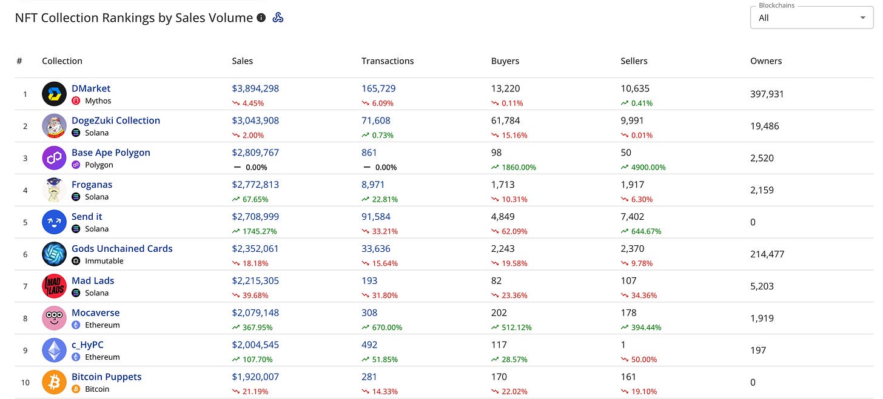The height and width of the screenshot is (399, 883).
Task: Click Base Ape sellers change 4900.00%
Action: [x=643, y=167]
